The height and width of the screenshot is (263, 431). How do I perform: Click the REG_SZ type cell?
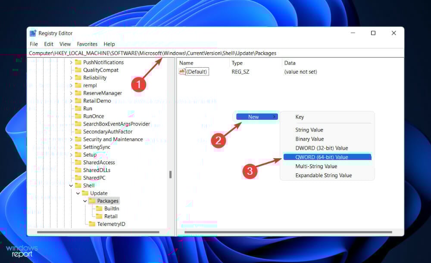240,72
